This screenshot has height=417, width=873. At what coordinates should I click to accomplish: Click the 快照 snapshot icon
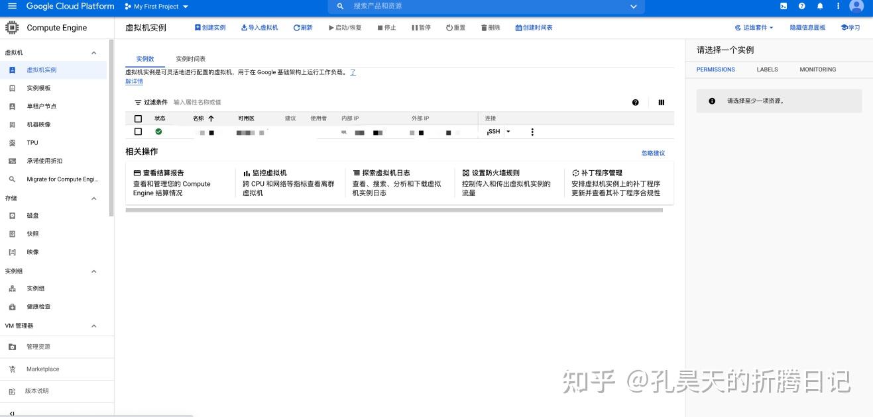tap(12, 234)
